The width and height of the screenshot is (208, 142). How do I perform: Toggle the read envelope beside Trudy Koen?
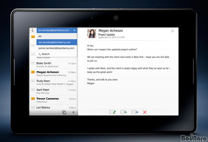(x=33, y=81)
